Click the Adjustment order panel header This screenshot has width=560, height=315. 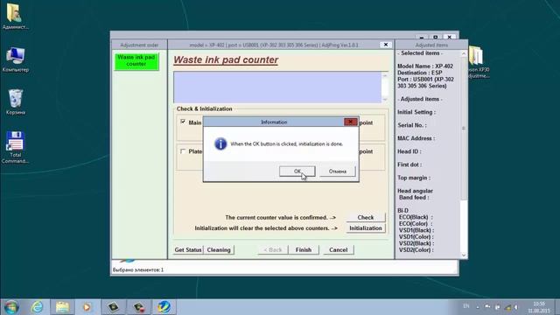[139, 45]
